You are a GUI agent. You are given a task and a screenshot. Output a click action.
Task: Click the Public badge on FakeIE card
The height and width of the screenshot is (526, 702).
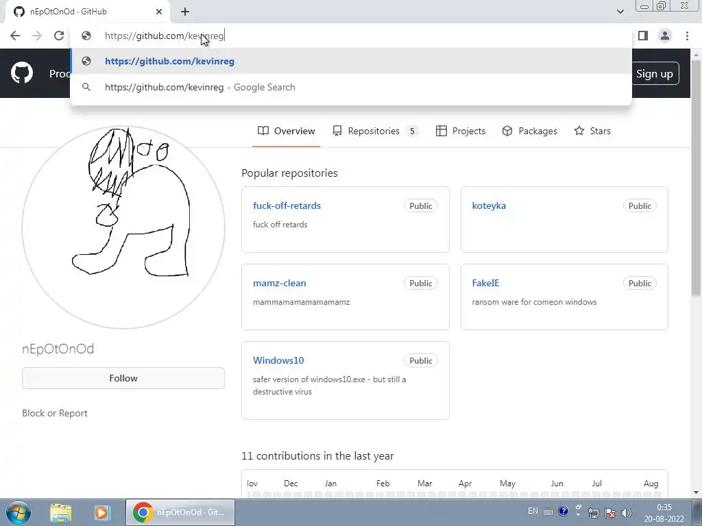point(640,283)
